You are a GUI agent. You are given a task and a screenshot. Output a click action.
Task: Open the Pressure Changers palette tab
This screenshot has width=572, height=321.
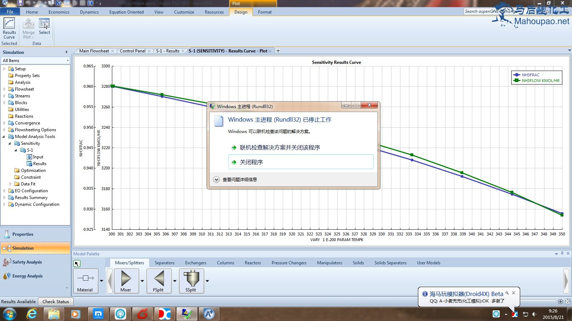click(x=289, y=263)
